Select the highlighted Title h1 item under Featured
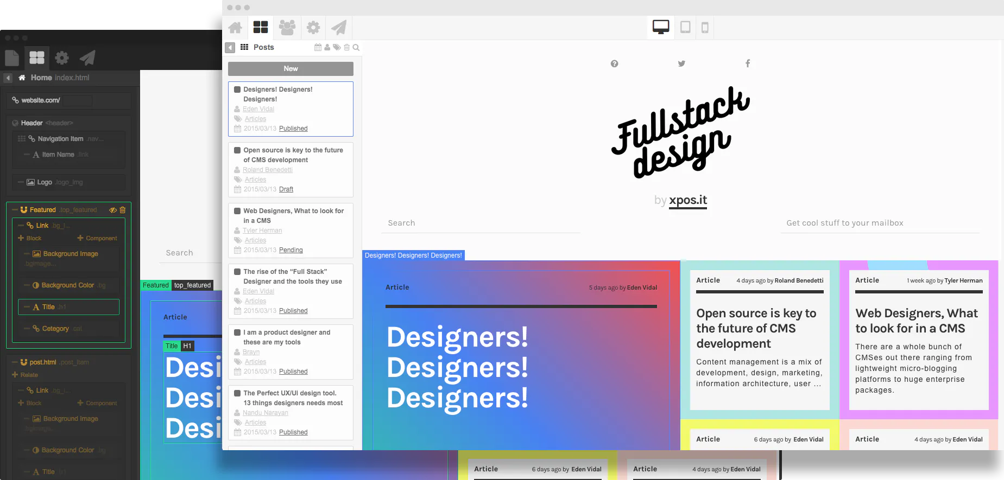1004x480 pixels. [68, 307]
